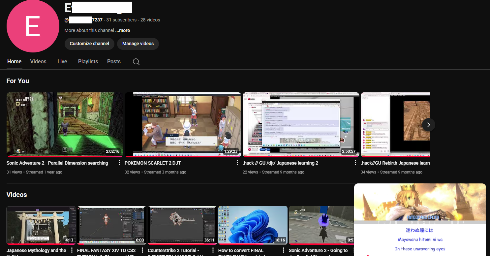
Task: Play the 36:11 Counterstrike 2 Tutorial thumbnail
Action: tap(182, 225)
